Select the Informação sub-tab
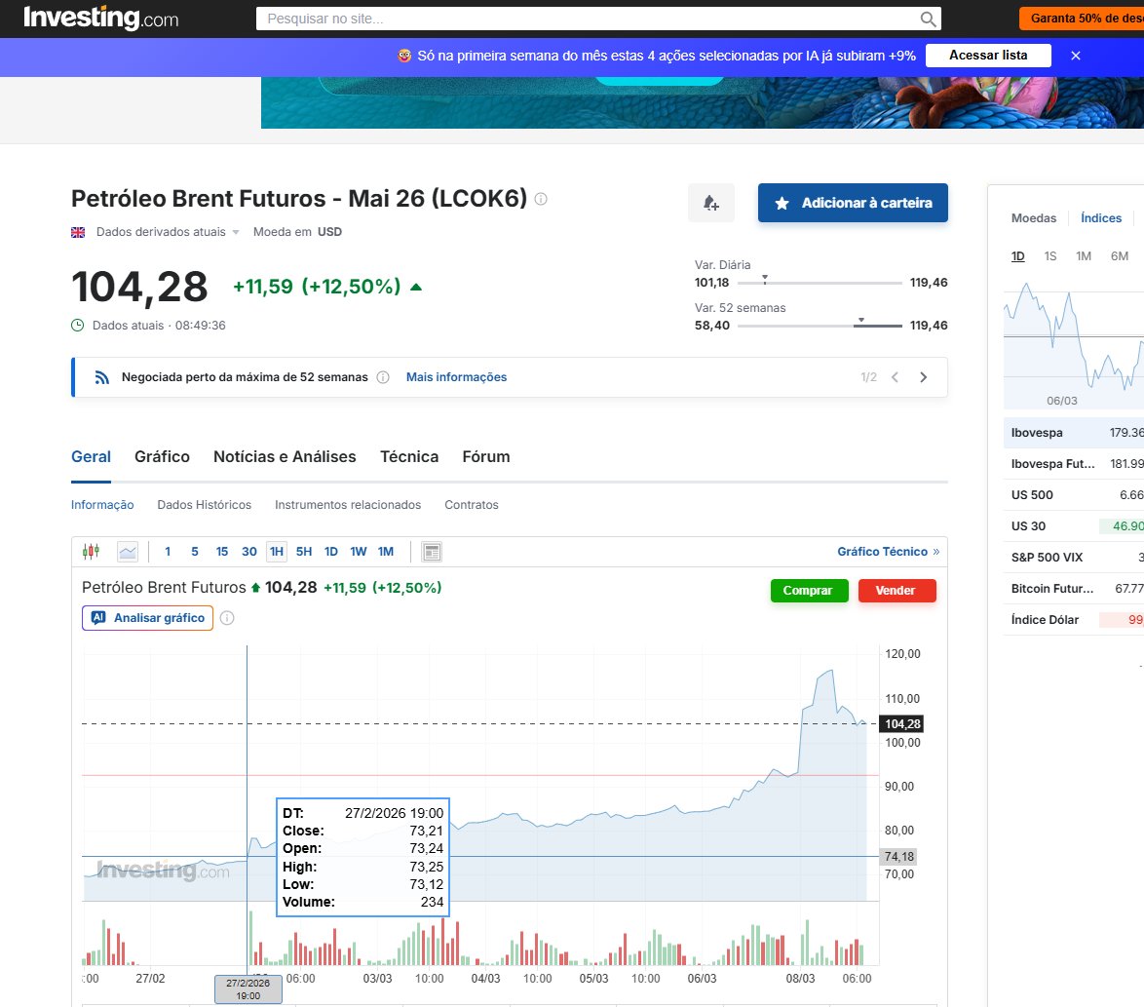Image resolution: width=1144 pixels, height=1007 pixels. coord(102,505)
